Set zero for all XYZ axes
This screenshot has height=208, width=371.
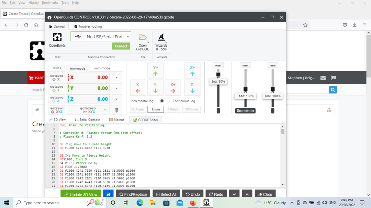click(57, 110)
